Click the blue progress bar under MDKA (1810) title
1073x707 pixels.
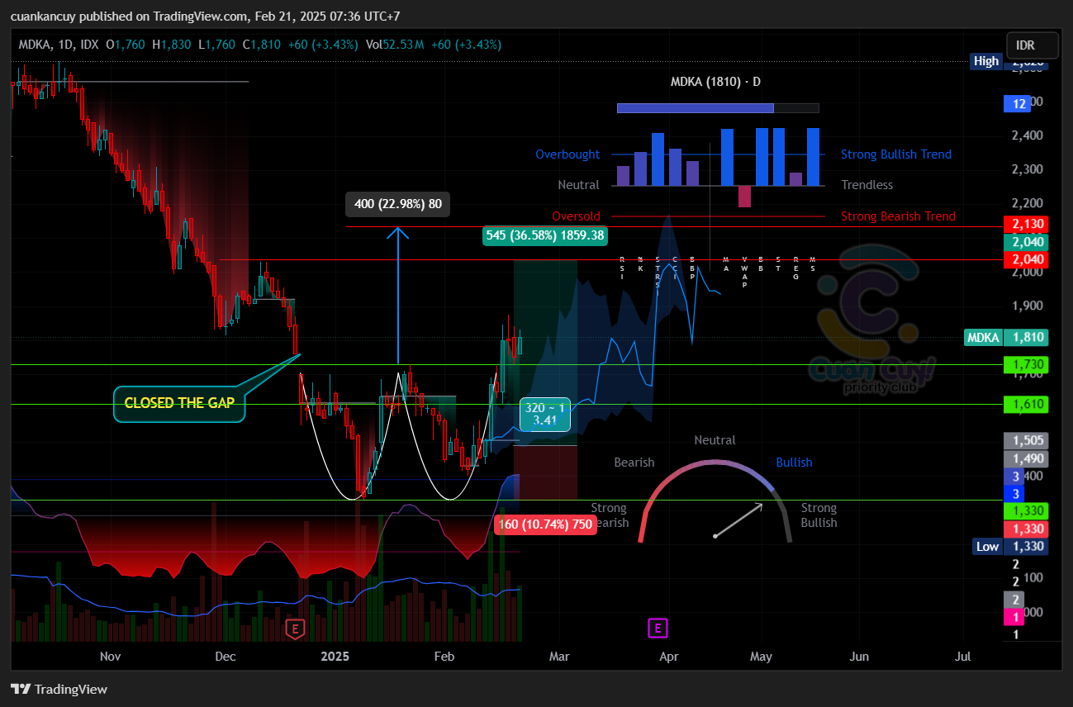[x=695, y=108]
